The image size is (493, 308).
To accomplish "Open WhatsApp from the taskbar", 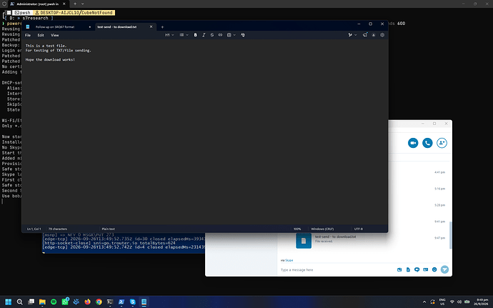I will tap(65, 302).
